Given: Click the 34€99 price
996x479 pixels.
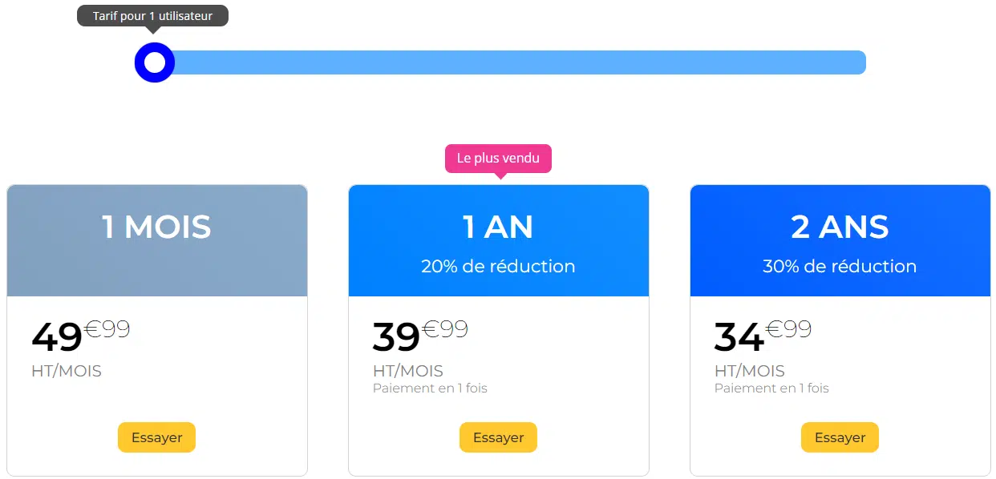Looking at the screenshot, I should pyautogui.click(x=762, y=336).
